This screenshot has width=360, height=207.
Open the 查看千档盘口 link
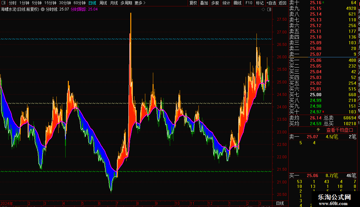point(340,130)
